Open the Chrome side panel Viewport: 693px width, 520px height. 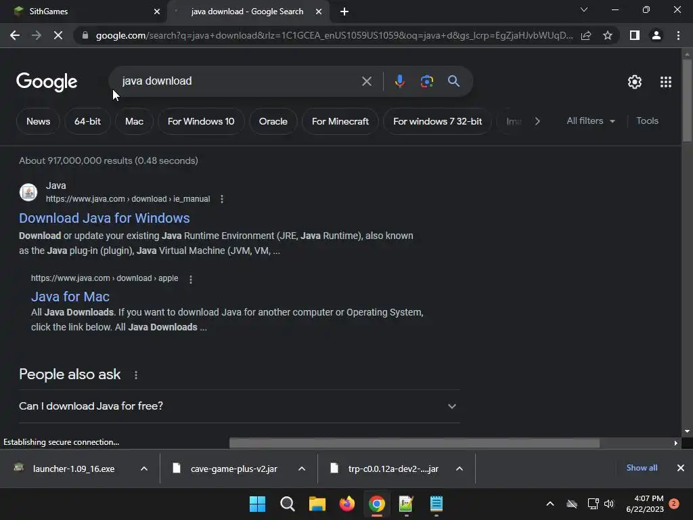635,35
